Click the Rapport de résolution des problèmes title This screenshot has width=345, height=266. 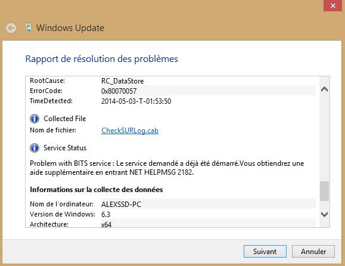click(102, 59)
